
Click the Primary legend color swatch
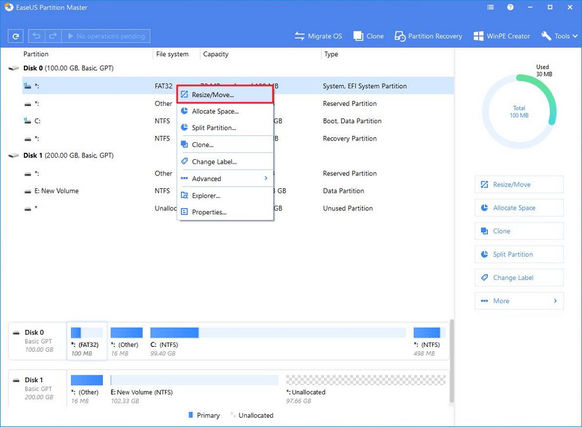click(x=191, y=415)
